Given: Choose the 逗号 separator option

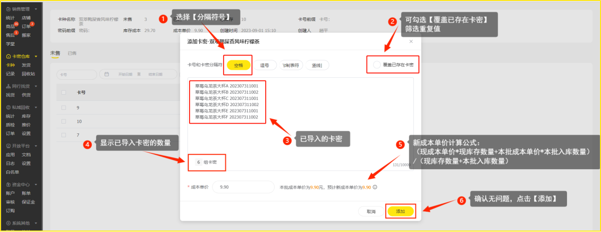Looking at the screenshot, I should point(265,66).
